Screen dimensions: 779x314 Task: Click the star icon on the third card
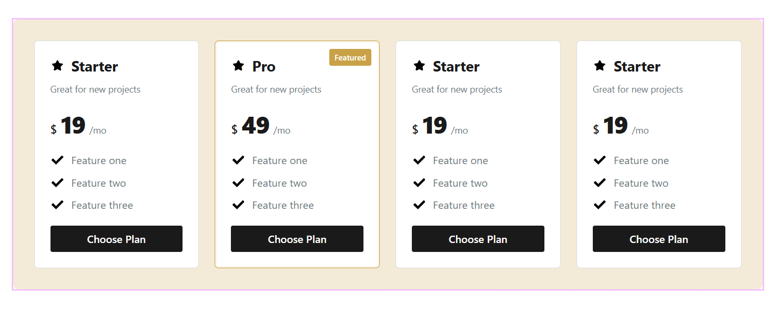pos(419,66)
